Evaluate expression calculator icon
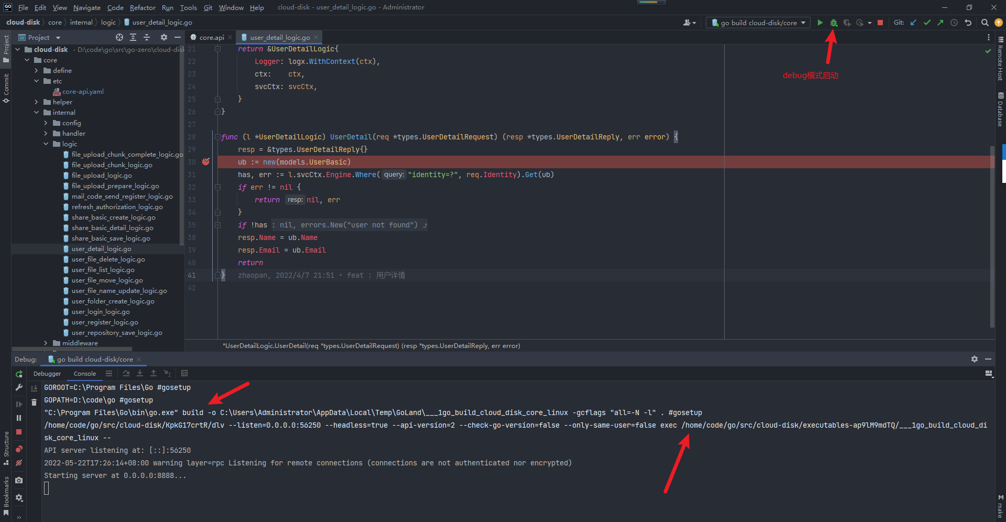The image size is (1006, 522). click(184, 373)
